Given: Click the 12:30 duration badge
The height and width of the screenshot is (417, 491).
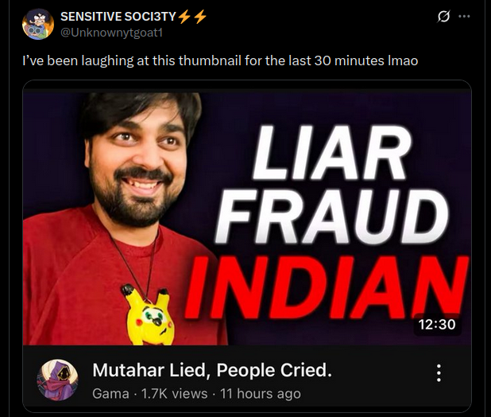Looking at the screenshot, I should (x=437, y=324).
